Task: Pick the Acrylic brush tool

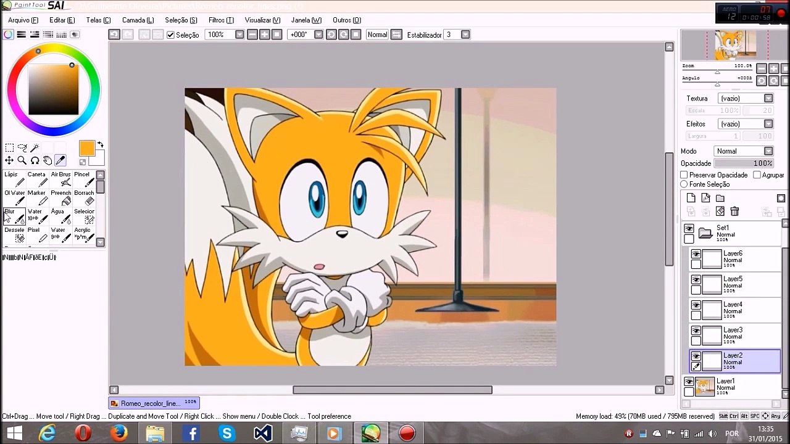Action: click(x=84, y=235)
